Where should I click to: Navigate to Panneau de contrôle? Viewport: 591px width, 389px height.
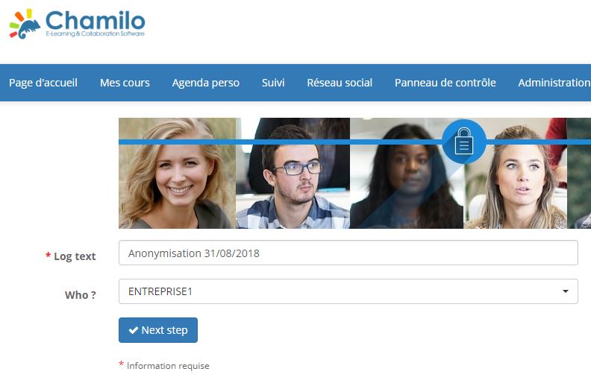pyautogui.click(x=445, y=83)
